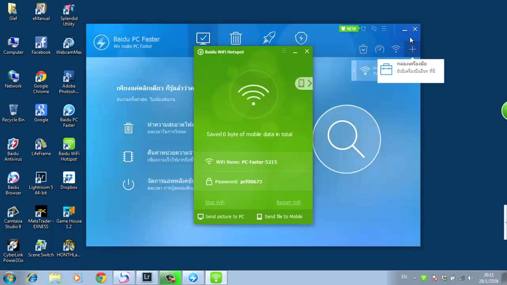Screen dimensions: 507x285
Task: Click the Baidu WiFi Hotspot desktop icon
Action: (x=69, y=150)
